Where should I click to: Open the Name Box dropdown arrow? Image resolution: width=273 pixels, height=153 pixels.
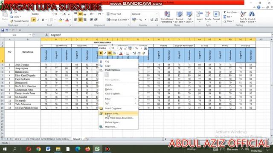(30, 35)
